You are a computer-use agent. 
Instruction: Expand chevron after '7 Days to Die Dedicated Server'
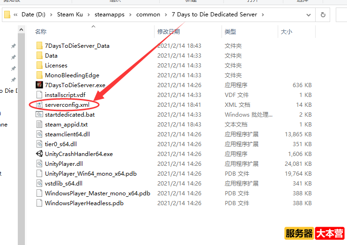[263, 15]
